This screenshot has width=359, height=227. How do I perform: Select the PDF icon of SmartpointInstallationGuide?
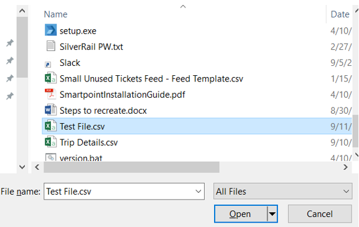[x=50, y=94]
